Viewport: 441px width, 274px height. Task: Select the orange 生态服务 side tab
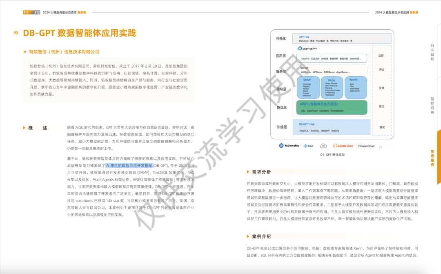[x=432, y=158]
